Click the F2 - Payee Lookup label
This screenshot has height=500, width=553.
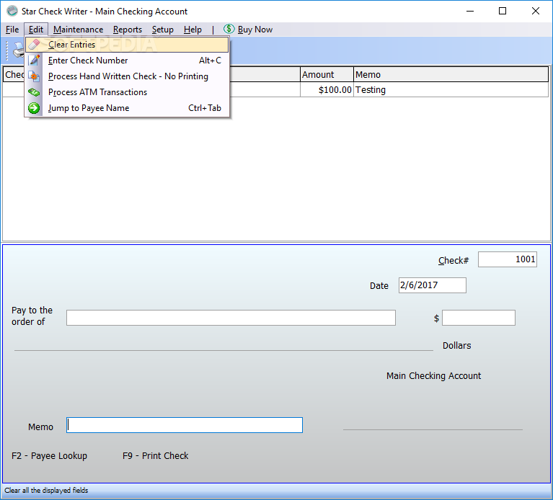(49, 455)
